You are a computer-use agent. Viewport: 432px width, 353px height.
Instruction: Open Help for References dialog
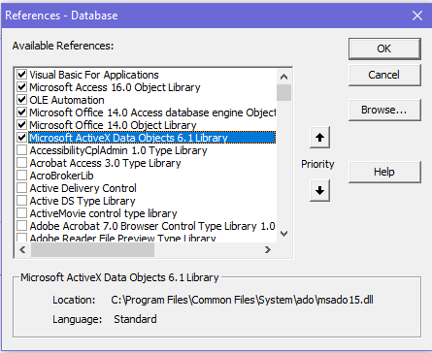click(384, 172)
